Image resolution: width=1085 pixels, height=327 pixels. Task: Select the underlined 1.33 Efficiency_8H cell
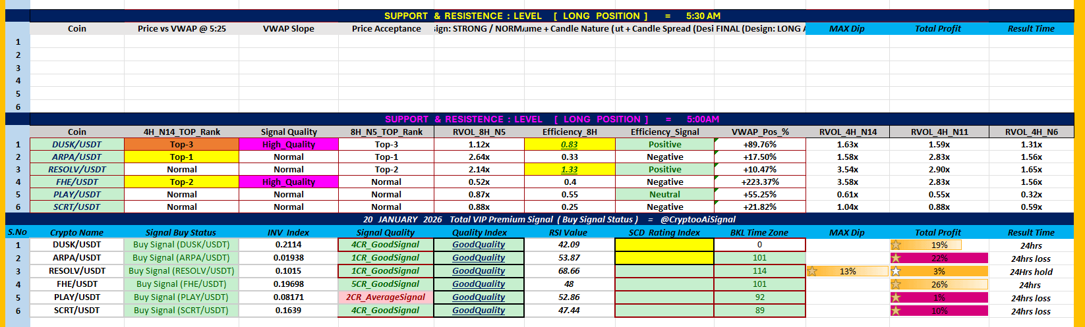pyautogui.click(x=570, y=170)
